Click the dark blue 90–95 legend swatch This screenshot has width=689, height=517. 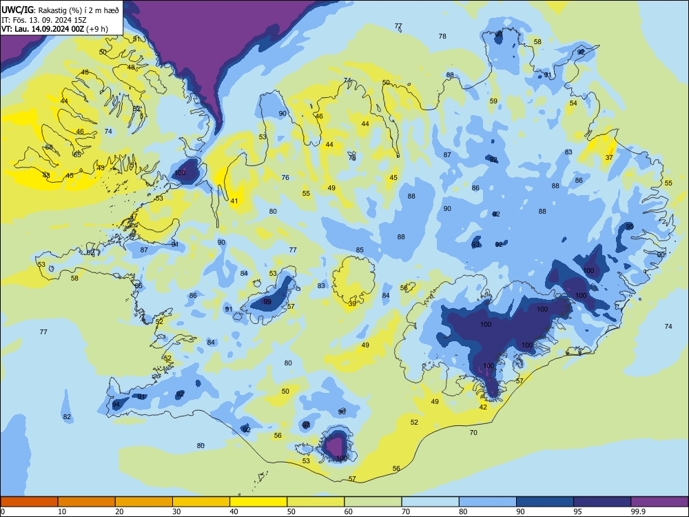coord(545,502)
